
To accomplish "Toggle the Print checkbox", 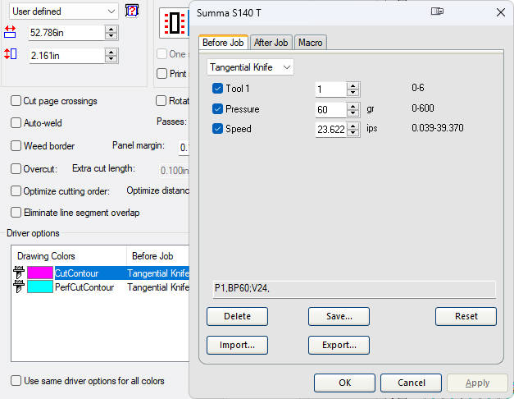I will coord(161,73).
